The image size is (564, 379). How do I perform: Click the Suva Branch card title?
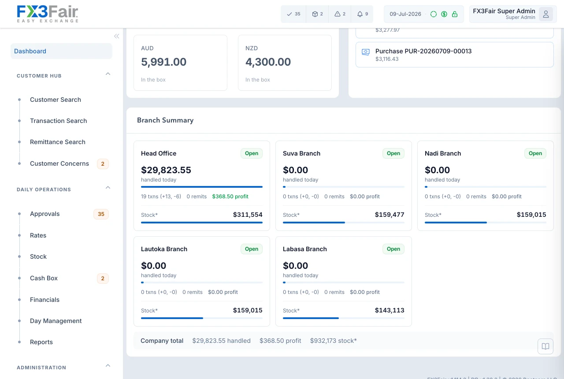pos(301,153)
